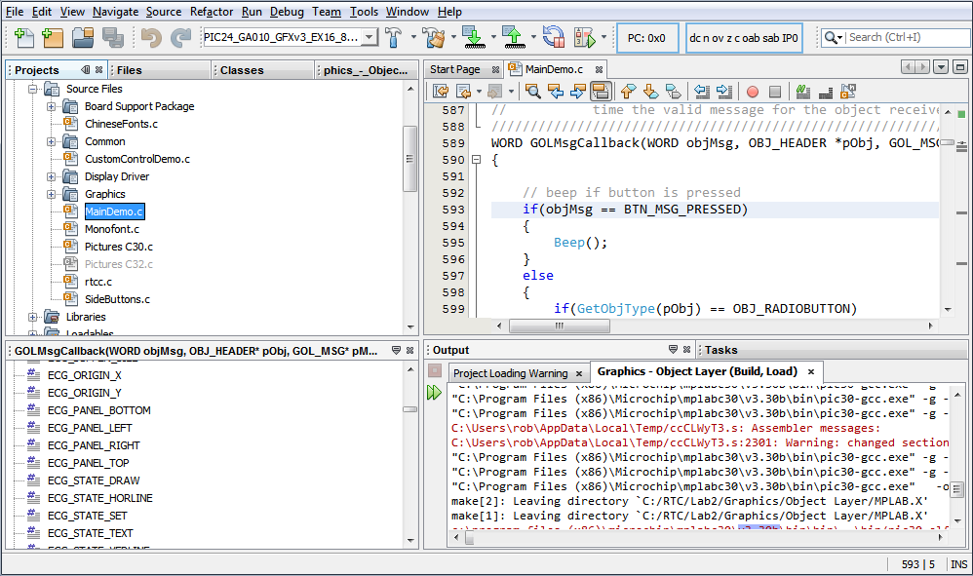
Task: Click the Find Selection magnifier icon
Action: [533, 92]
